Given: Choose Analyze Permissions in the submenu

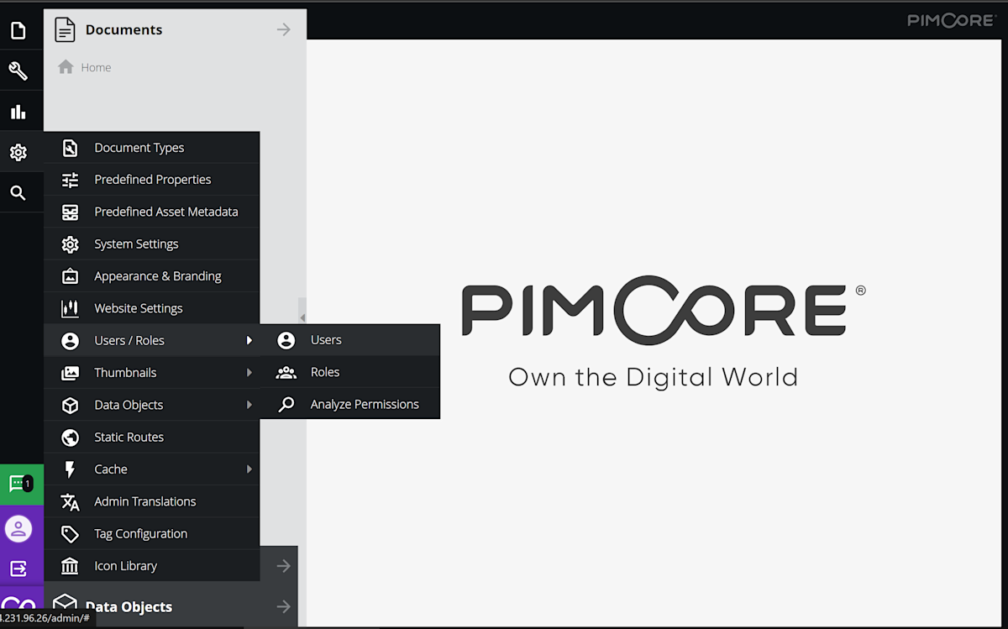Looking at the screenshot, I should point(350,404).
